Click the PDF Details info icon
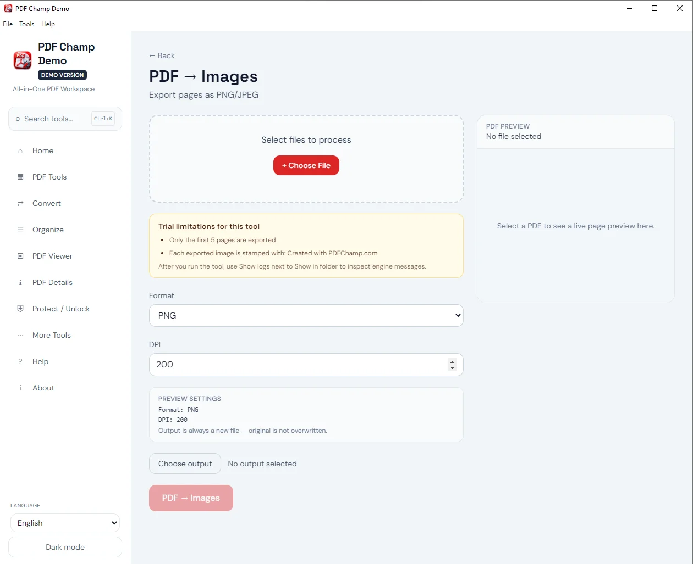This screenshot has height=564, width=693. 20,283
